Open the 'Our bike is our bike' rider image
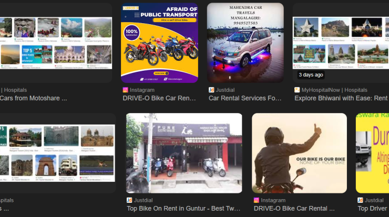The width and height of the screenshot is (389, 217). pos(299,153)
